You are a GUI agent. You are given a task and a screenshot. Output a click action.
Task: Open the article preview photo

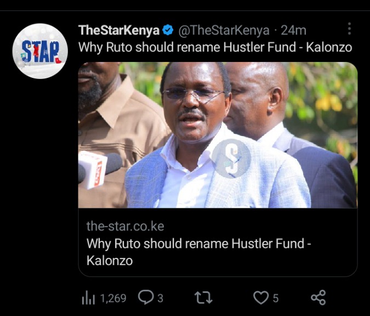(x=218, y=135)
